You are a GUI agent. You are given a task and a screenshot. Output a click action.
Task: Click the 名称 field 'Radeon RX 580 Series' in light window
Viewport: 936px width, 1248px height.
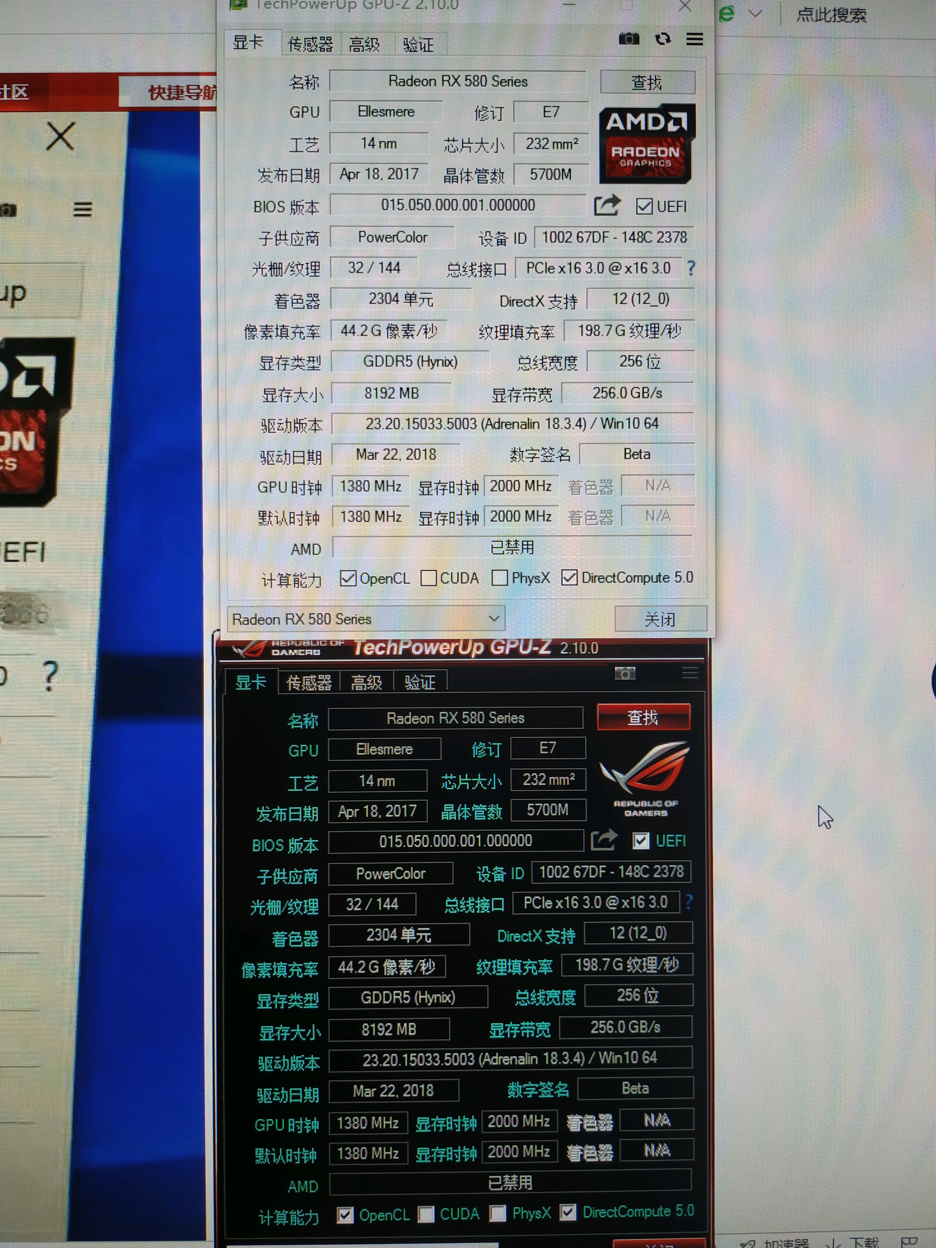point(458,81)
